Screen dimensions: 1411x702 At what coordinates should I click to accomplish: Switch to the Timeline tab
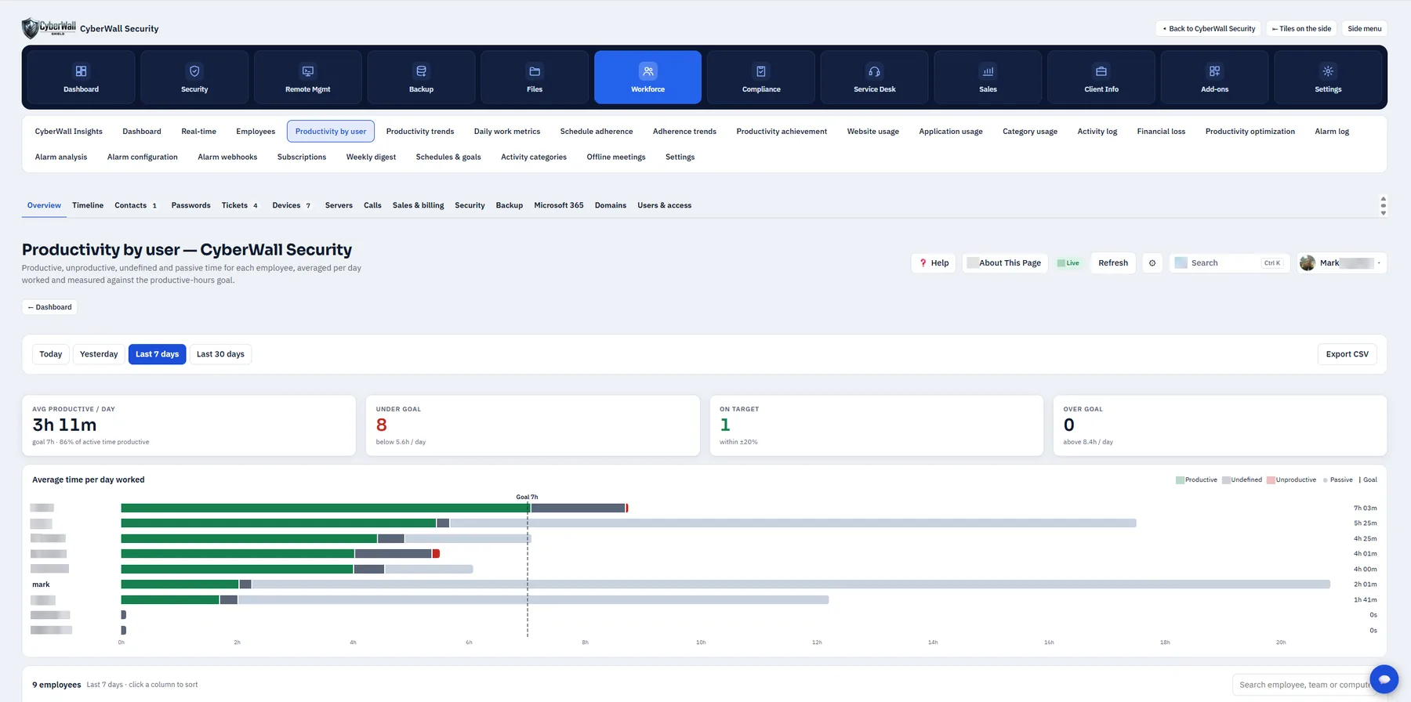coord(88,205)
